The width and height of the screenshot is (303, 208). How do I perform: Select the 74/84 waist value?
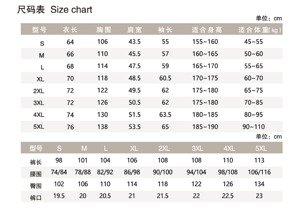pyautogui.click(x=59, y=172)
